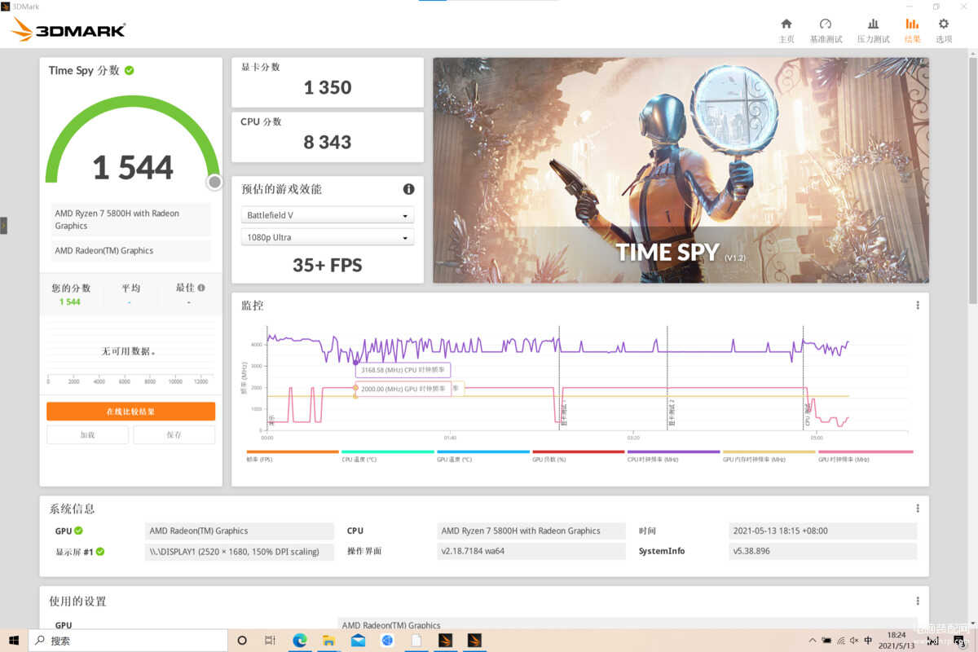Screen dimensions: 978x652
Task: Click the green check next to GPU
Action: [x=79, y=531]
